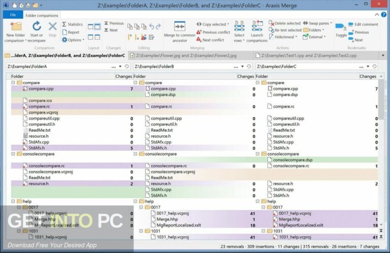Go to Next bookmark
This screenshot has height=253, width=390.
[355, 40]
